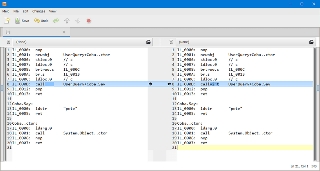Image resolution: width=320 pixels, height=171 pixels.
Task: Save the current file
Action: point(22,21)
